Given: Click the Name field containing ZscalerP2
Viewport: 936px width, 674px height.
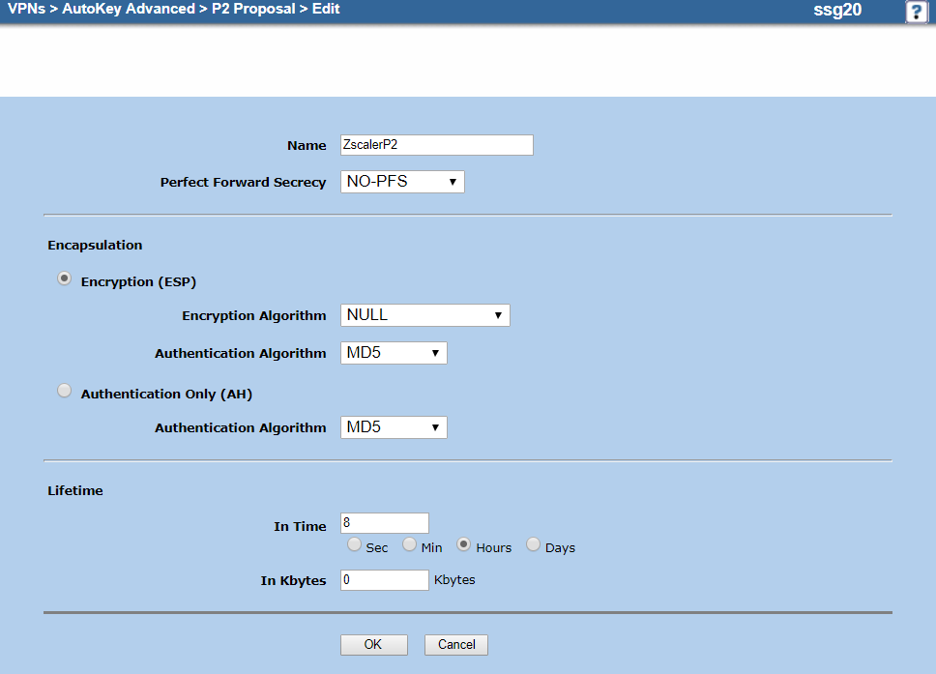Looking at the screenshot, I should point(436,145).
